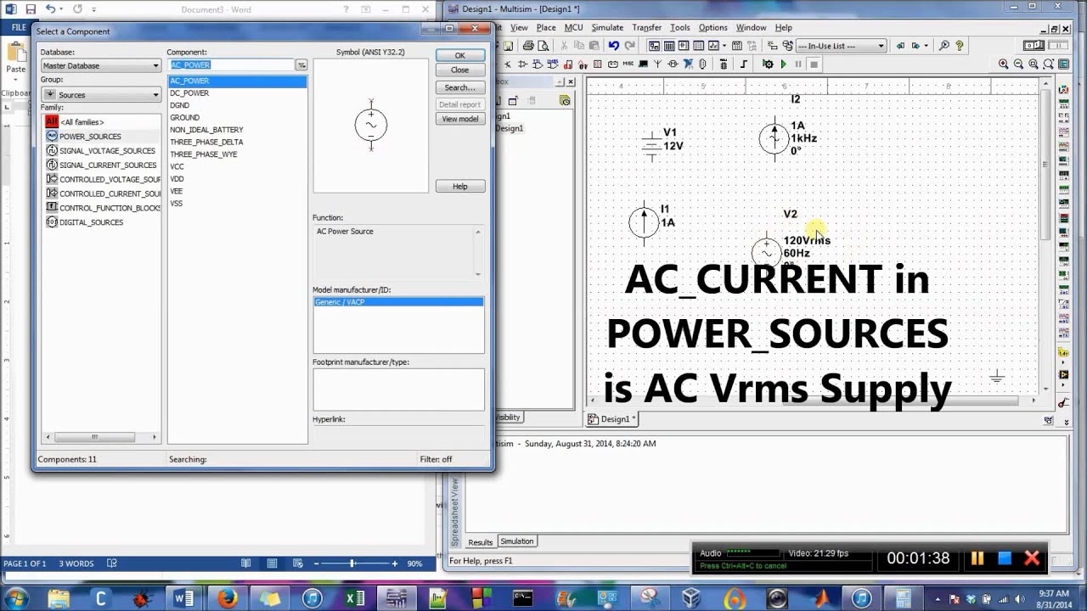1087x611 pixels.
Task: Open the Simulate menu in Multisim
Action: (x=607, y=27)
